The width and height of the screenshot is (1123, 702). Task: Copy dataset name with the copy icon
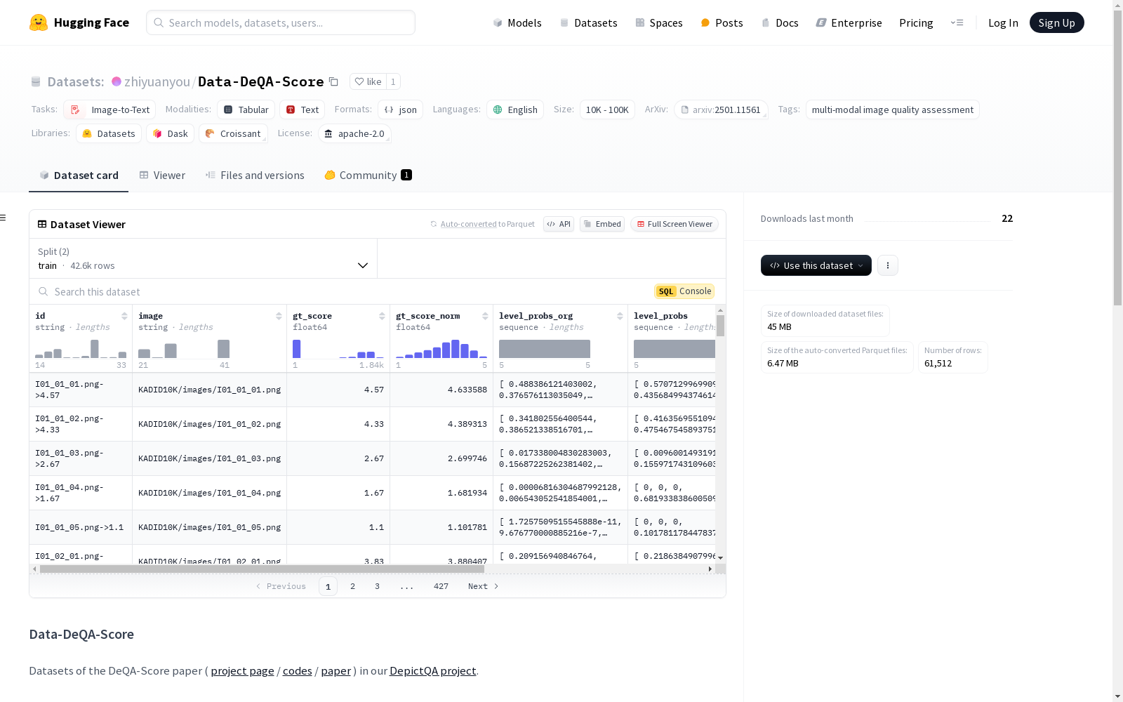[x=334, y=82]
